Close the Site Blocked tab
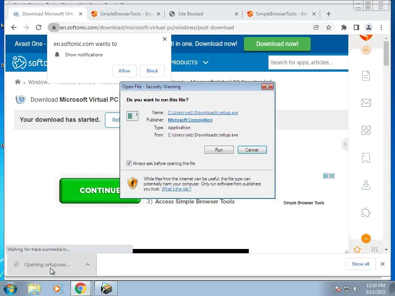The image size is (395, 296). pyautogui.click(x=236, y=14)
